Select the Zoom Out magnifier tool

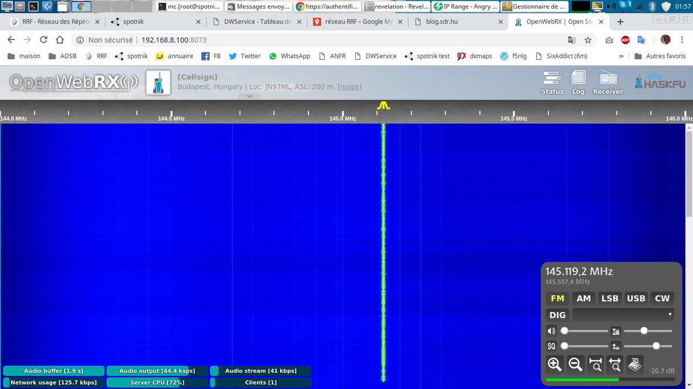[x=575, y=364]
